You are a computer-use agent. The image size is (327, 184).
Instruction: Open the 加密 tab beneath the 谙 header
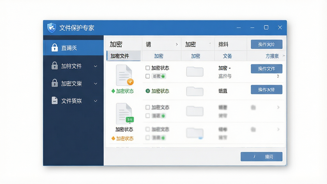click(x=159, y=56)
